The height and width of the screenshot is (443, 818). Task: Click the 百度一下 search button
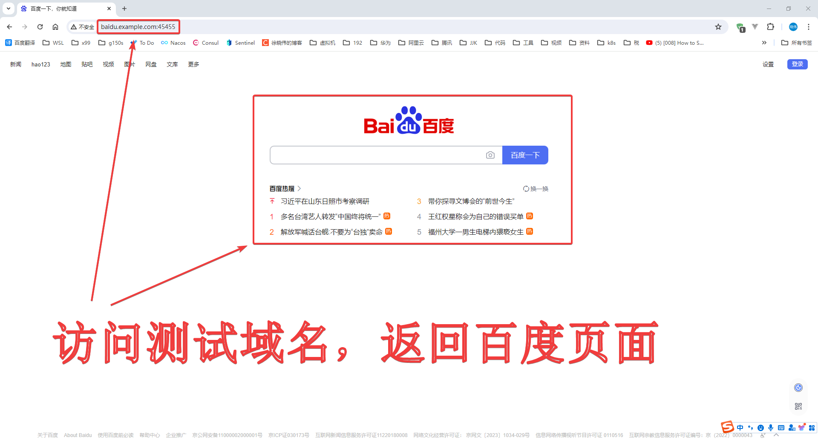[525, 155]
